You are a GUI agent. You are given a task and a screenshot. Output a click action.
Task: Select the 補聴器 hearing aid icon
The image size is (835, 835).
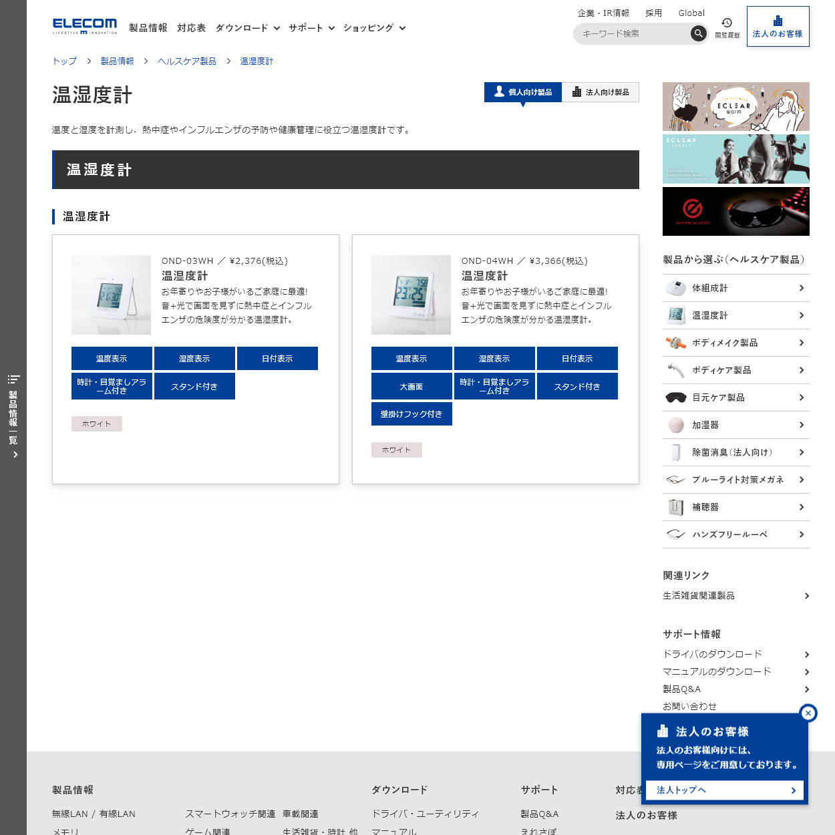(x=675, y=506)
